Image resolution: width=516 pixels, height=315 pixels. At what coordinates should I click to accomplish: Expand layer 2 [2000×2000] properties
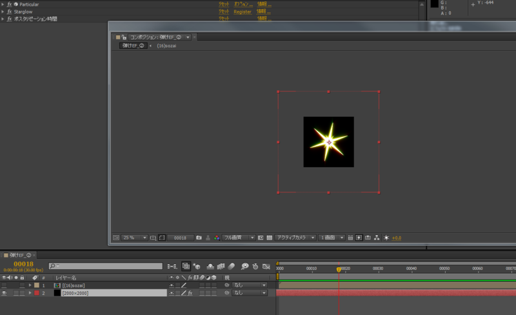tap(30, 293)
